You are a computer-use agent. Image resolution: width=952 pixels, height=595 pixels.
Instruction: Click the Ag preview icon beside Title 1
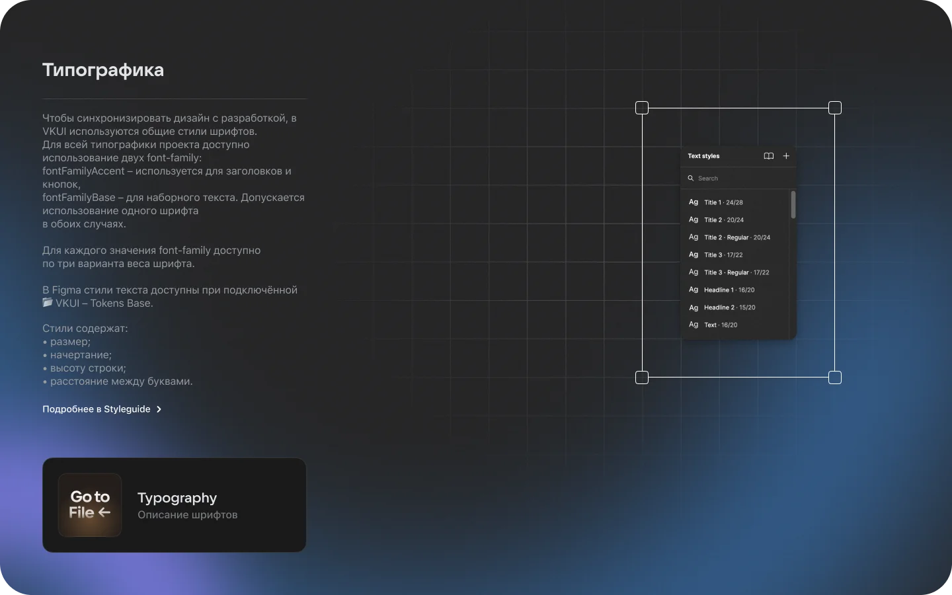pos(694,202)
